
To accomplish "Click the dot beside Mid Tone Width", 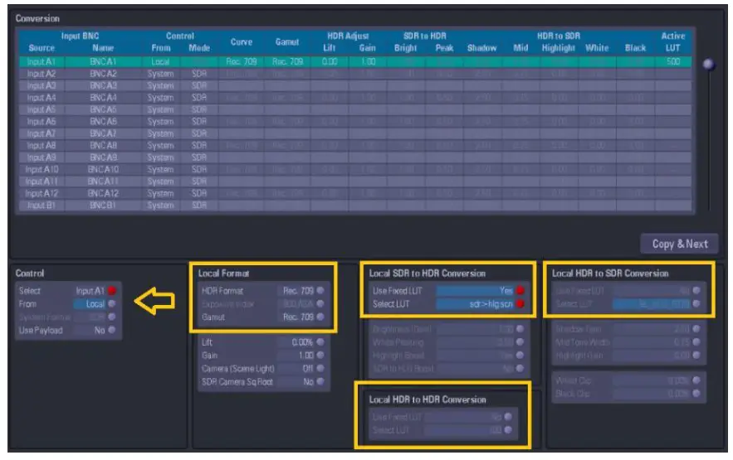I will click(x=696, y=342).
